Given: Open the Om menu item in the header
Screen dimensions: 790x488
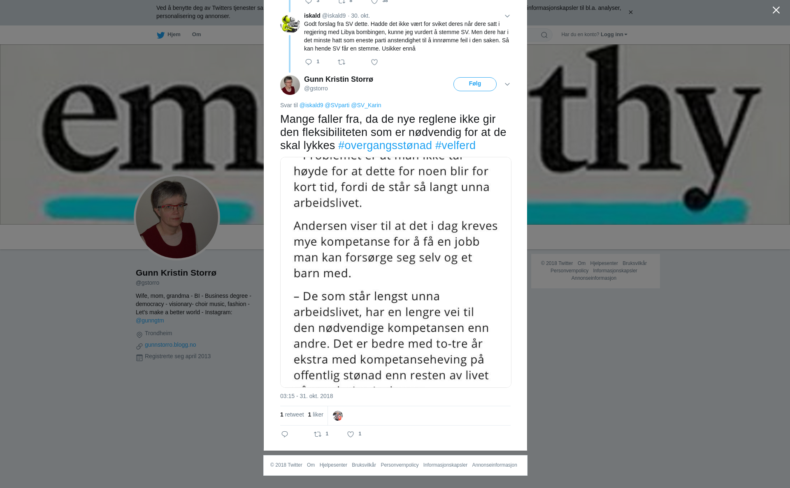Looking at the screenshot, I should (197, 35).
